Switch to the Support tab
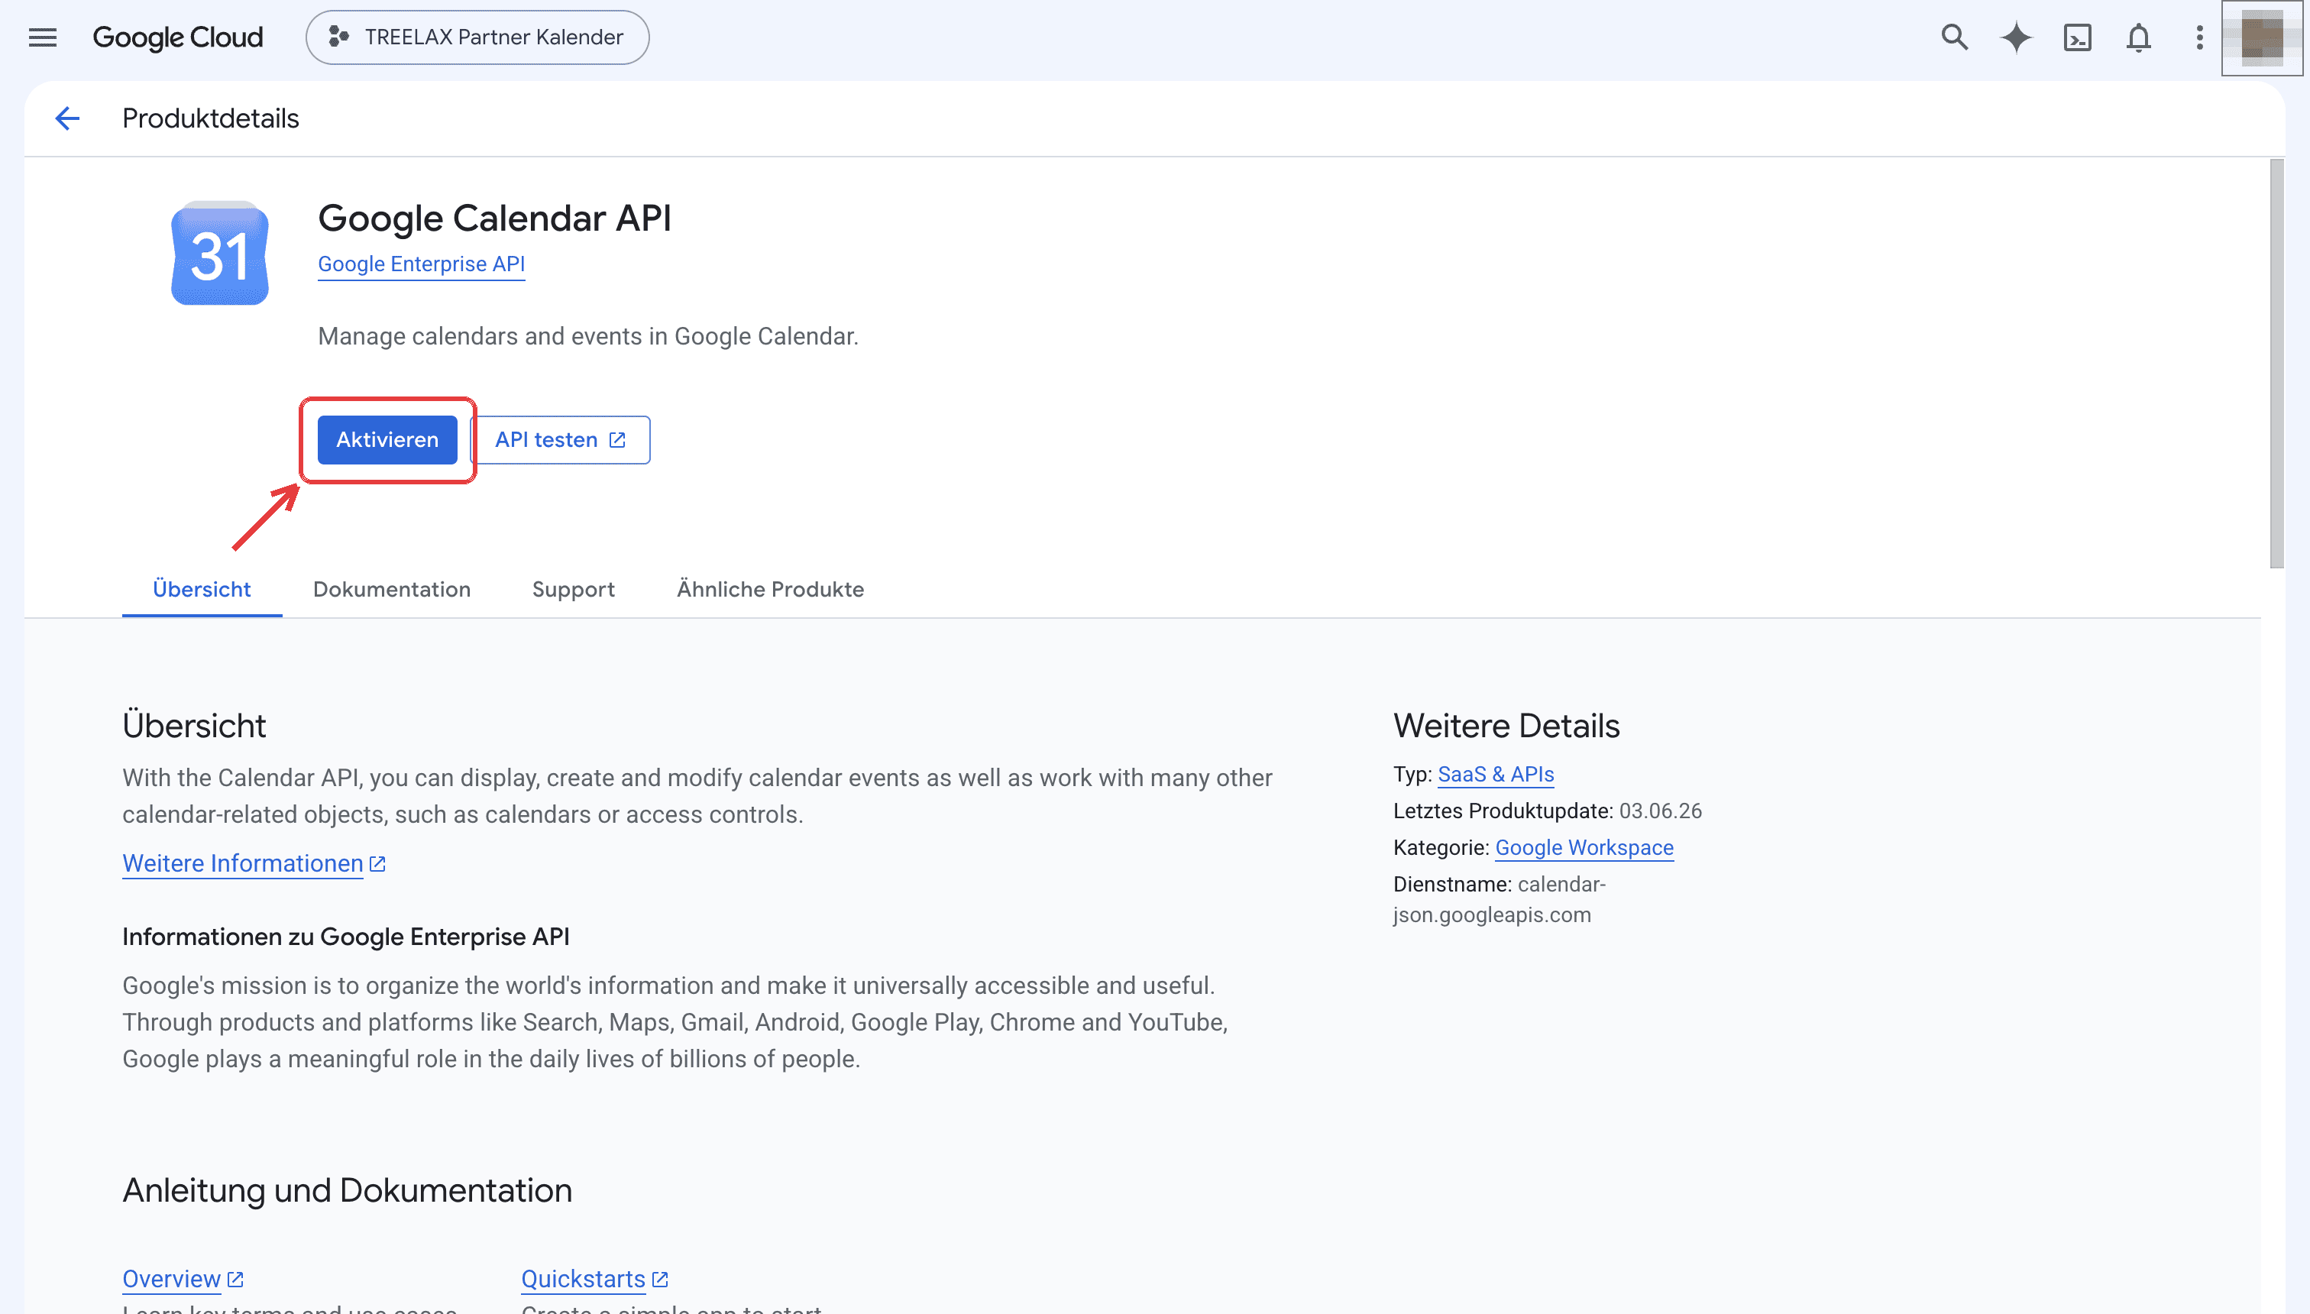The height and width of the screenshot is (1314, 2310). (x=573, y=589)
